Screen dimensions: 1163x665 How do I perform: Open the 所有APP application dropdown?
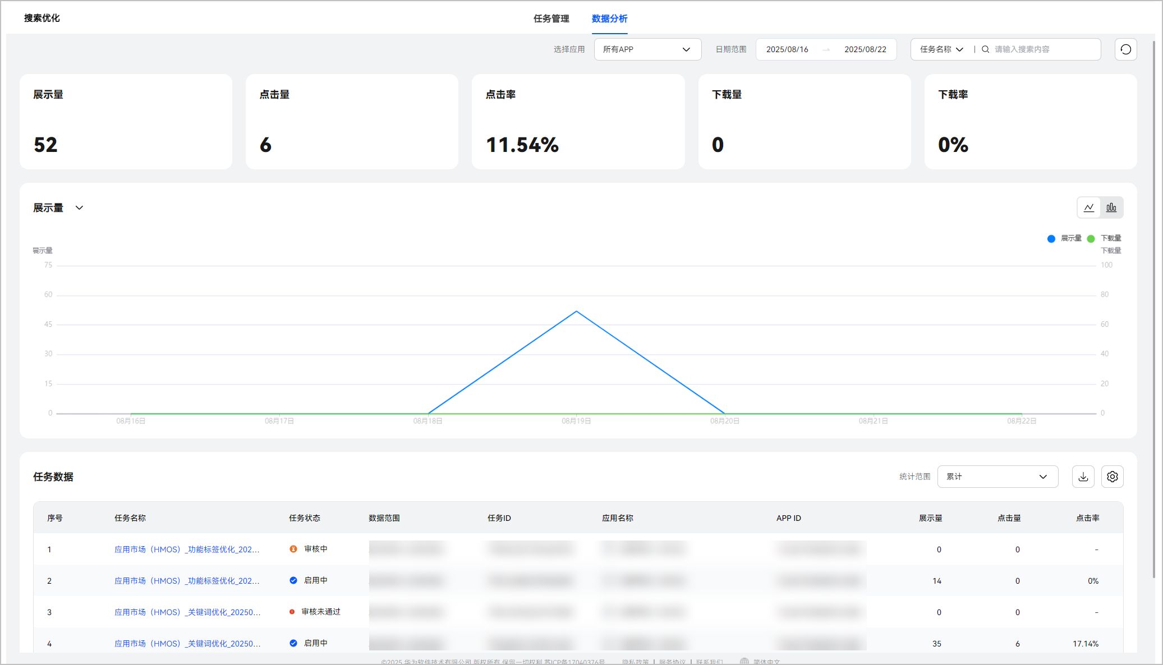(647, 49)
